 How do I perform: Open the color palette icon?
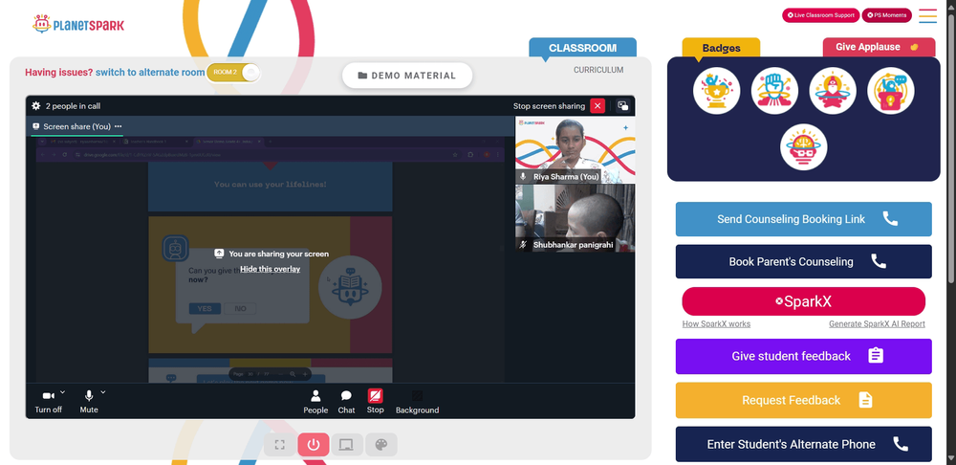(x=381, y=445)
